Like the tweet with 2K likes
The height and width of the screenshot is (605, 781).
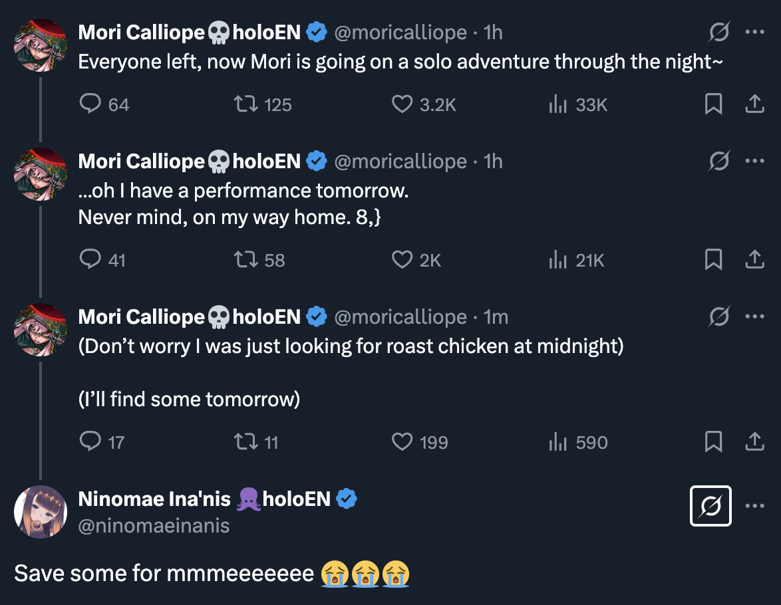(x=402, y=260)
